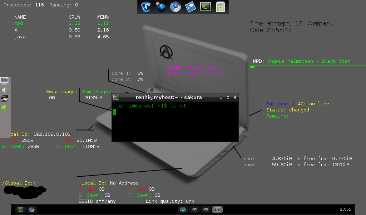Open the volume speaker tray icon

(5, 90)
